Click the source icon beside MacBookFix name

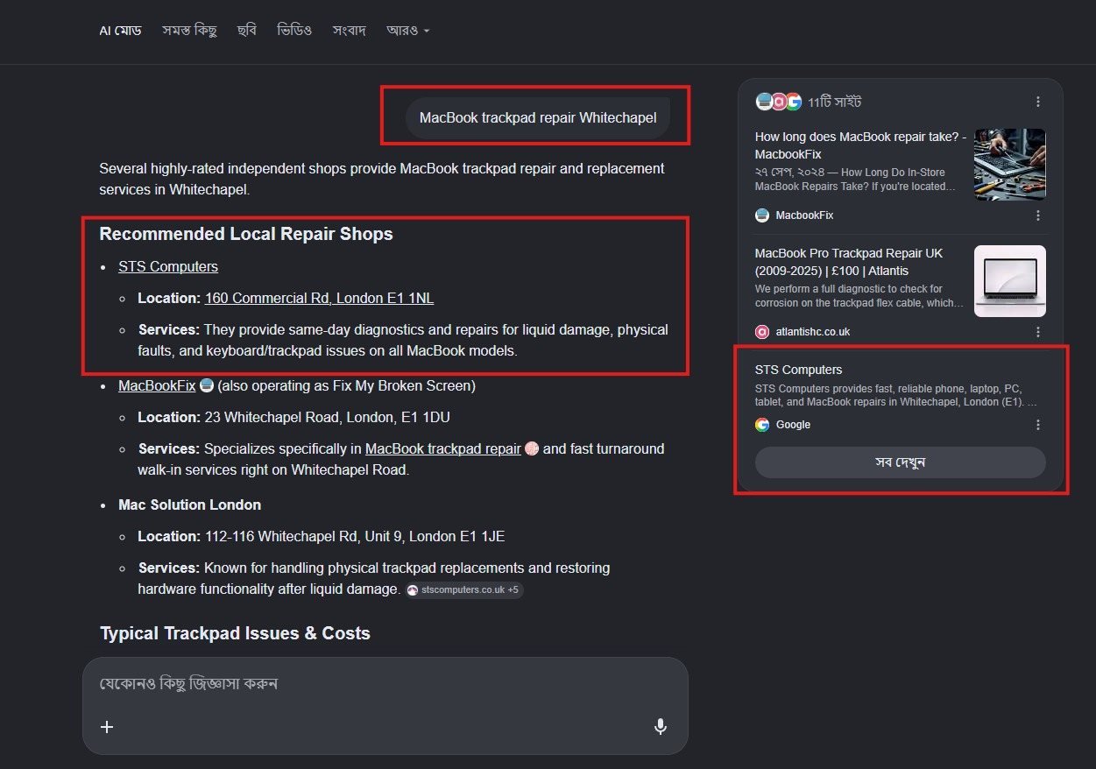tap(207, 385)
